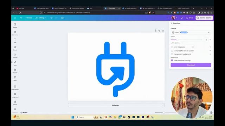Click the Share button
This screenshot has width=225, height=126.
(189, 18)
